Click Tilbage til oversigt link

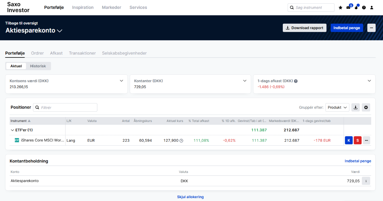(21, 23)
